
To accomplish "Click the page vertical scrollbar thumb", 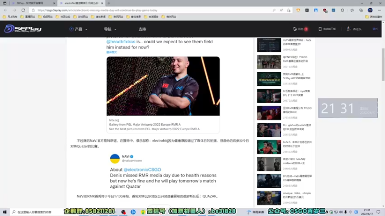I will pos(383,65).
